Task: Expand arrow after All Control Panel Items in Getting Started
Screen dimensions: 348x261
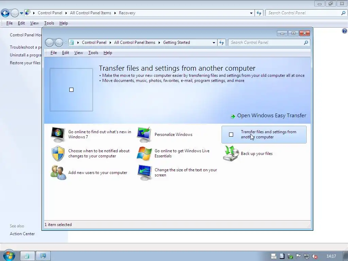Action: 159,42
